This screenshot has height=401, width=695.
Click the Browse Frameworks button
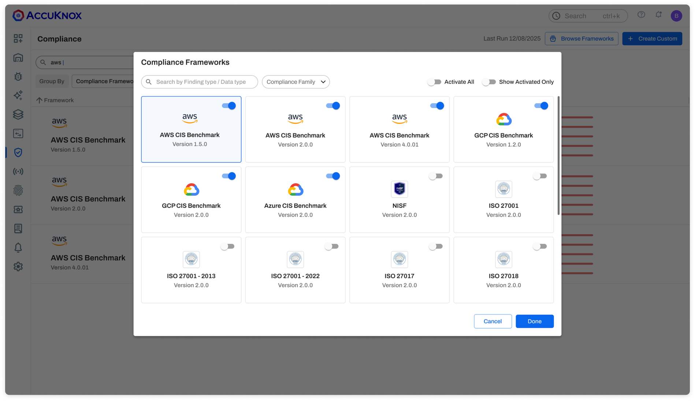click(x=581, y=38)
